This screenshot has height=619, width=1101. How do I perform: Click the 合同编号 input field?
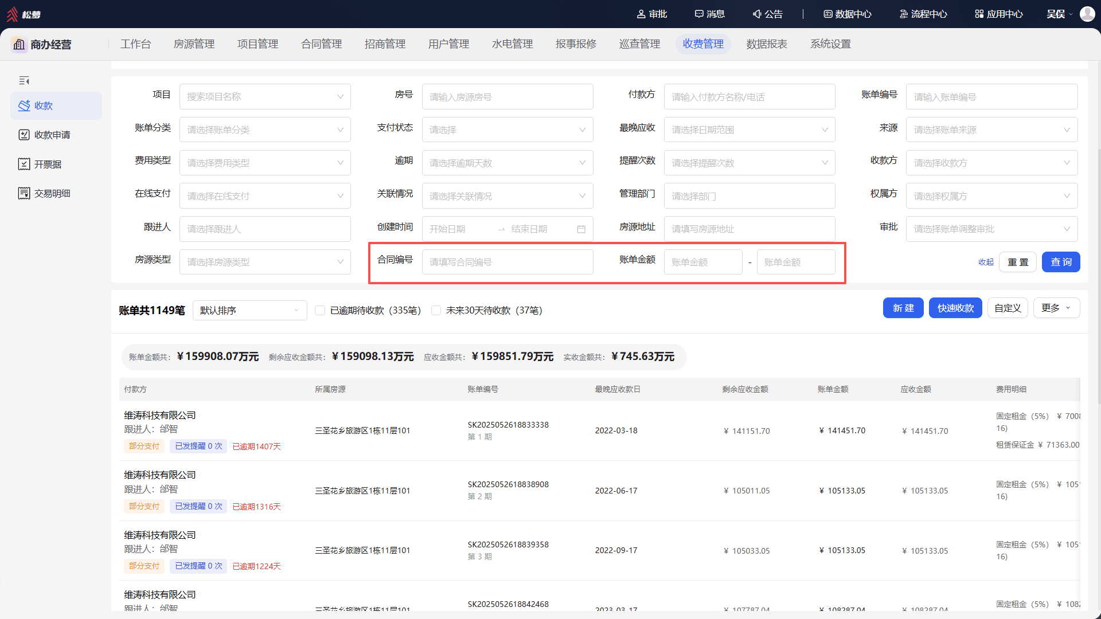507,263
